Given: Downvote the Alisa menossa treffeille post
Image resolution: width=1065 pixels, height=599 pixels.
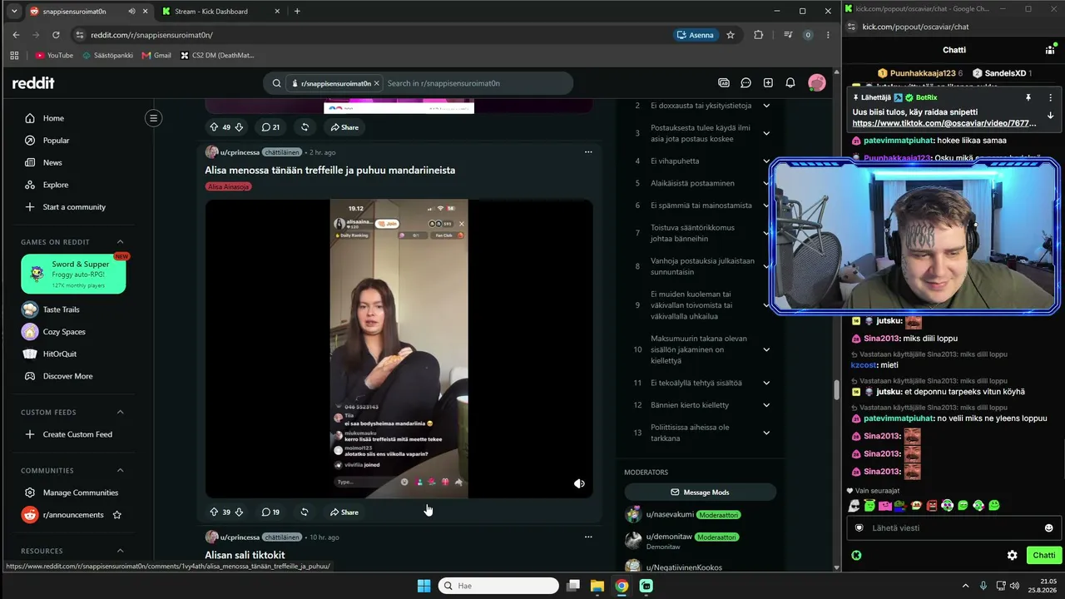Looking at the screenshot, I should pos(239,512).
